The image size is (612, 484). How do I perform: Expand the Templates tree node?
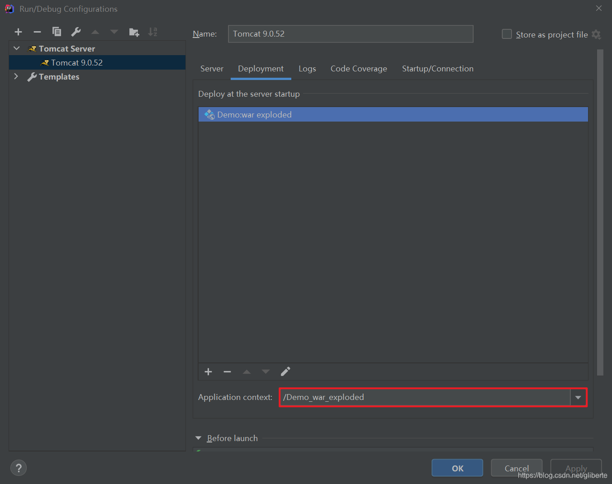point(16,76)
